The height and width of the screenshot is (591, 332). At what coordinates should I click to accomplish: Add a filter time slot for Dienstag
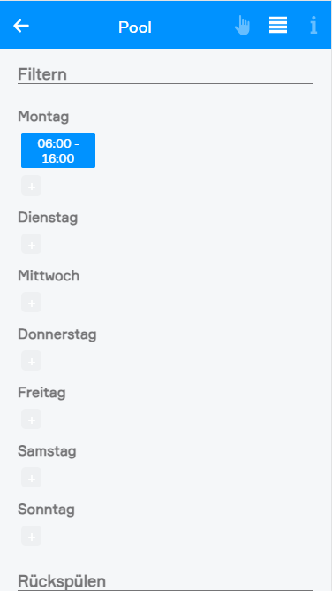click(31, 244)
